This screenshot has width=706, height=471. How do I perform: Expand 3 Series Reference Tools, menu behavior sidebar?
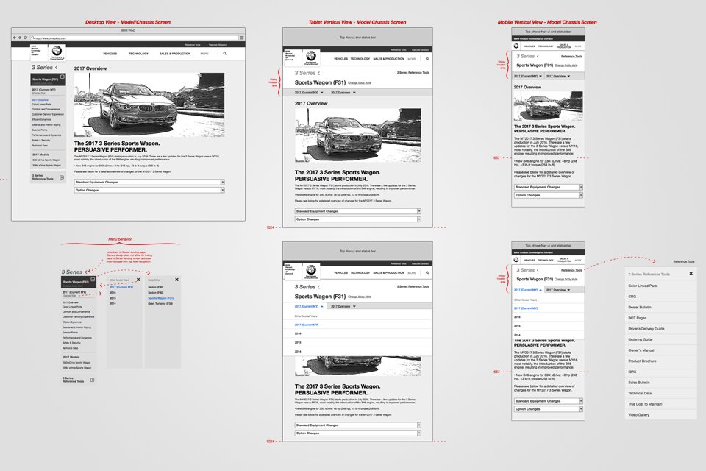(x=93, y=380)
